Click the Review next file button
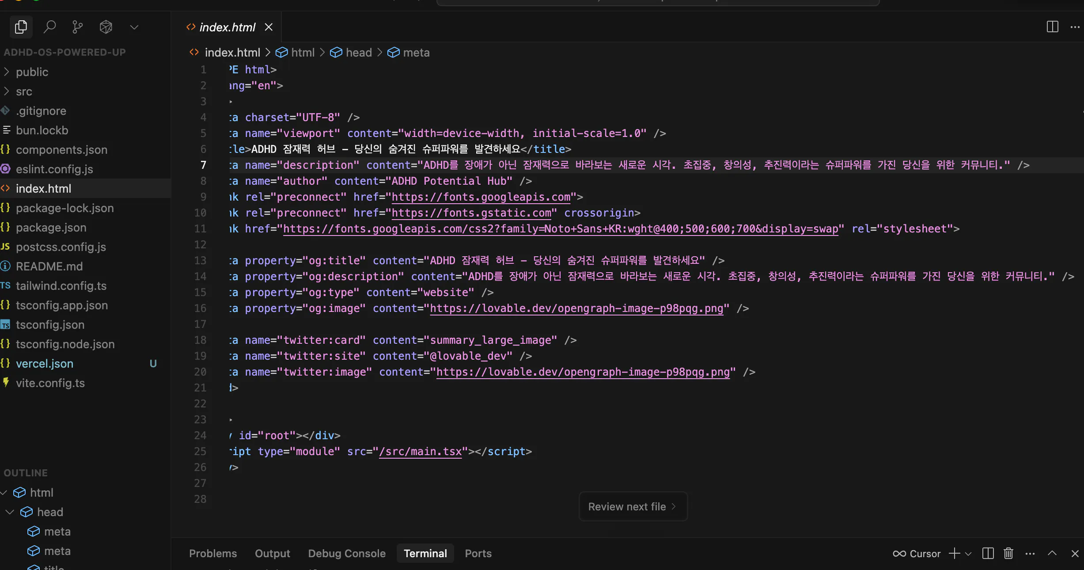Image resolution: width=1084 pixels, height=570 pixels. coord(633,506)
